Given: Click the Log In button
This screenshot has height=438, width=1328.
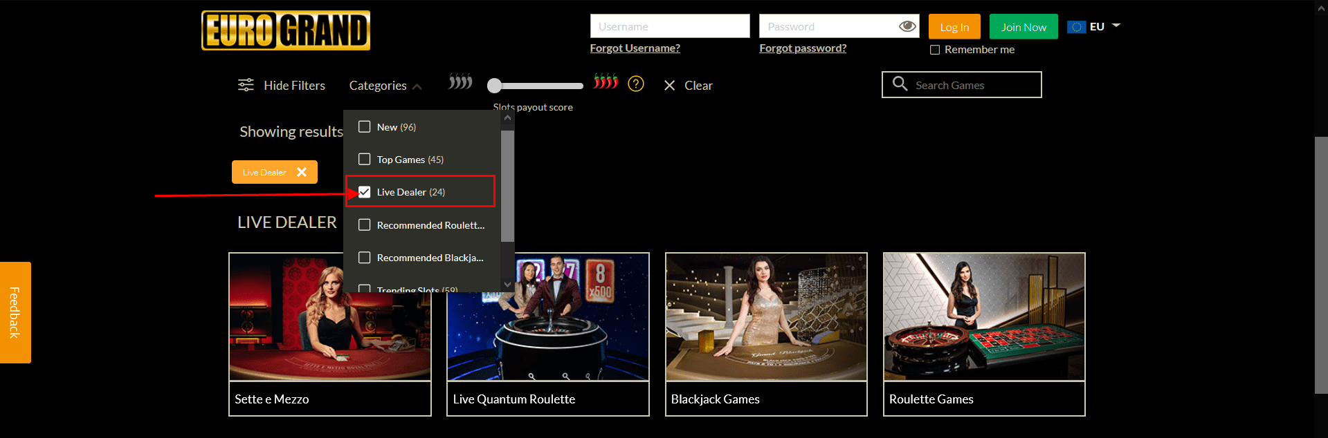Looking at the screenshot, I should click(x=954, y=26).
